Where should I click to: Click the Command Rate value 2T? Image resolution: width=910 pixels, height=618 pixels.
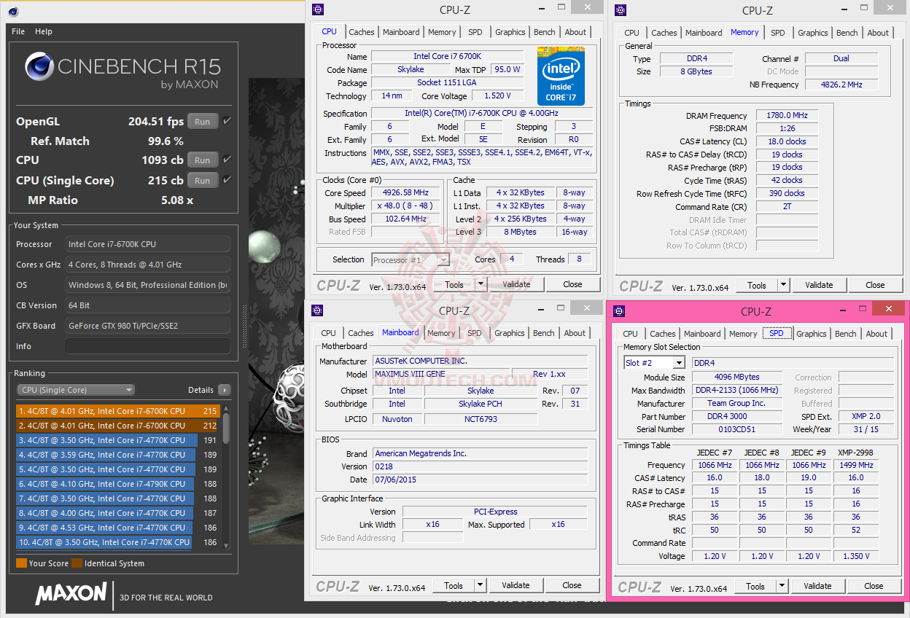(x=787, y=206)
